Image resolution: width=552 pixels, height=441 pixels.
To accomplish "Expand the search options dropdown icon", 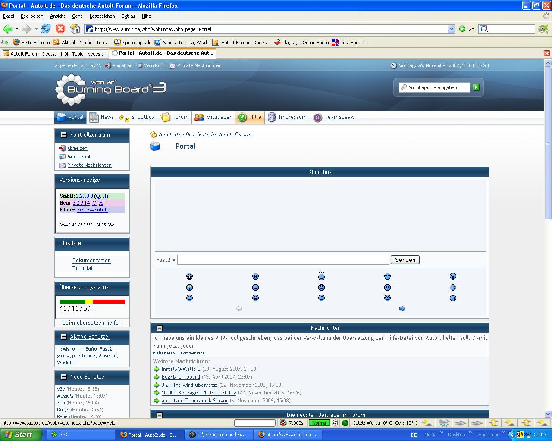I will pos(404,88).
